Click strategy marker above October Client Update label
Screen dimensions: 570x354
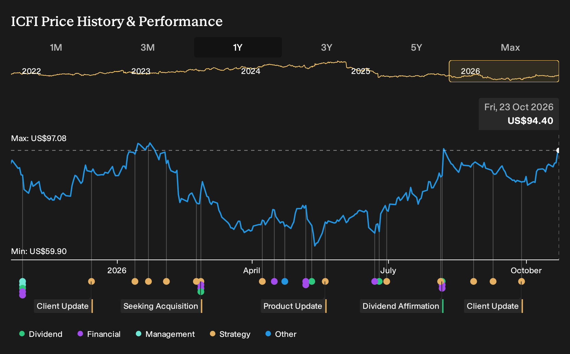(521, 281)
